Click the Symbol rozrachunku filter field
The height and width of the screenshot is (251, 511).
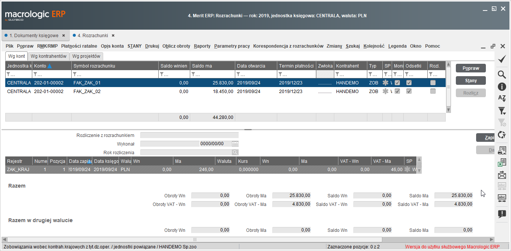pyautogui.click(x=115, y=74)
